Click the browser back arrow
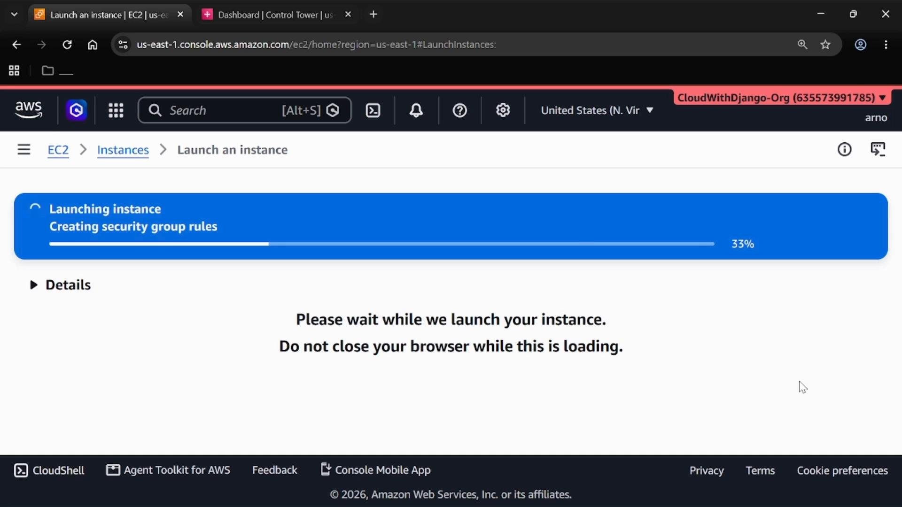Viewport: 902px width, 507px height. click(x=16, y=45)
